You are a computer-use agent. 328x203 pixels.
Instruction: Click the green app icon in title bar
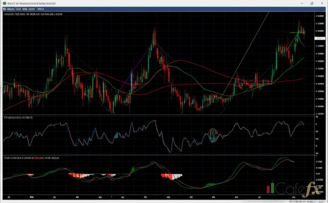click(4, 3)
